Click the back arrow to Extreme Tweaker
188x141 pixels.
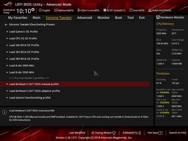pyautogui.click(x=6, y=24)
